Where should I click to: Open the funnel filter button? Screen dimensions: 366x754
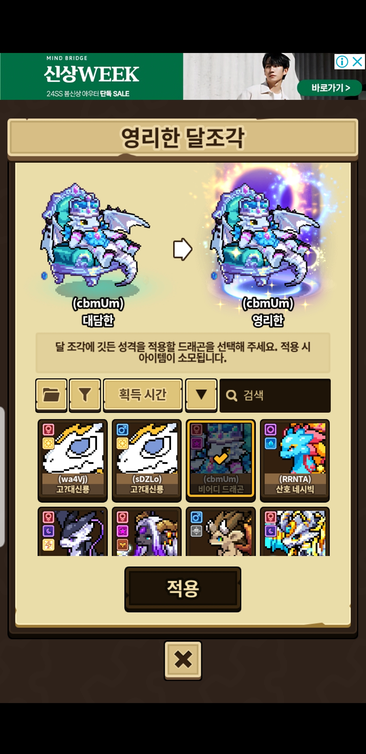point(85,395)
